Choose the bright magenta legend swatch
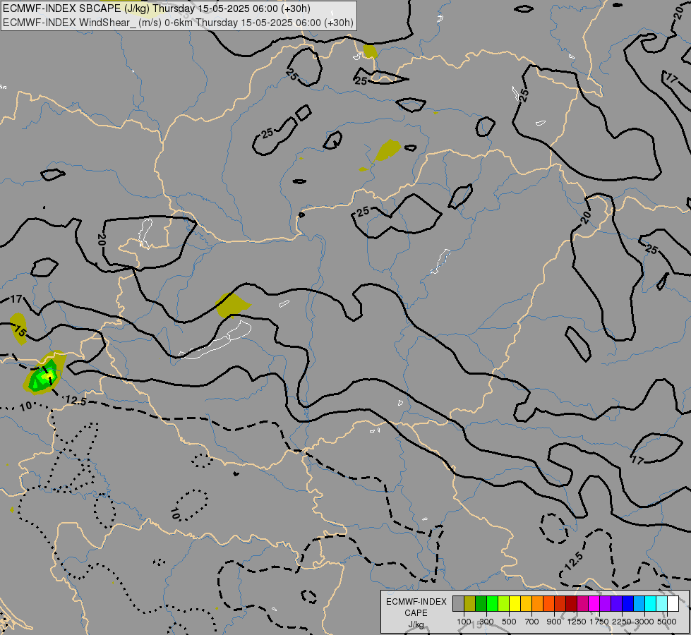The width and height of the screenshot is (691, 635). tap(594, 603)
